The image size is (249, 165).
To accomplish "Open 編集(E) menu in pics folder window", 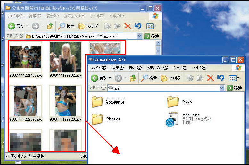I will coord(35,16).
